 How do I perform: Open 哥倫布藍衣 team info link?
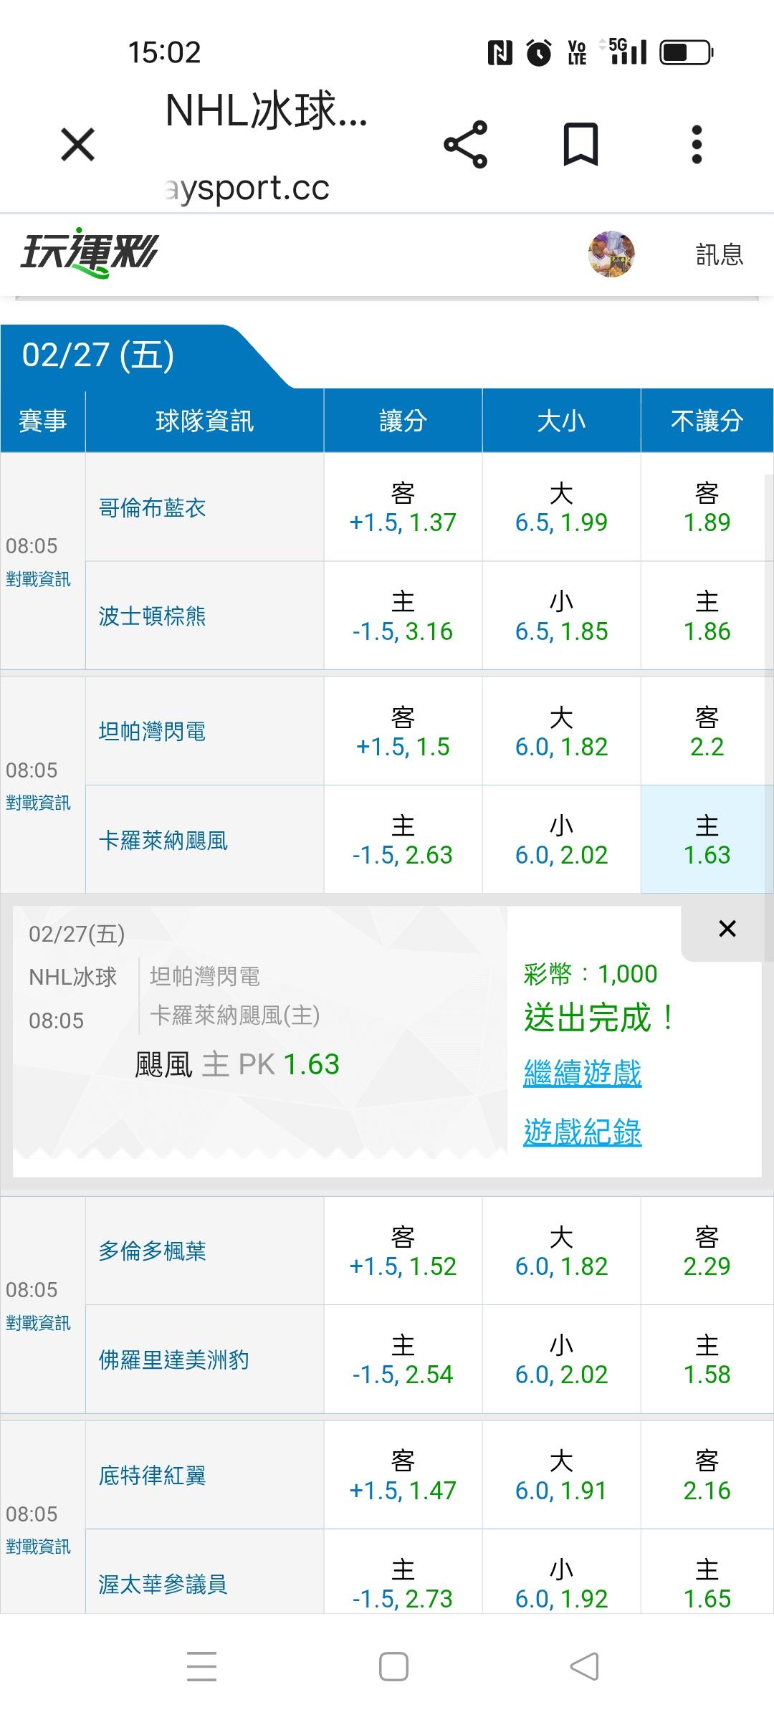tap(152, 508)
